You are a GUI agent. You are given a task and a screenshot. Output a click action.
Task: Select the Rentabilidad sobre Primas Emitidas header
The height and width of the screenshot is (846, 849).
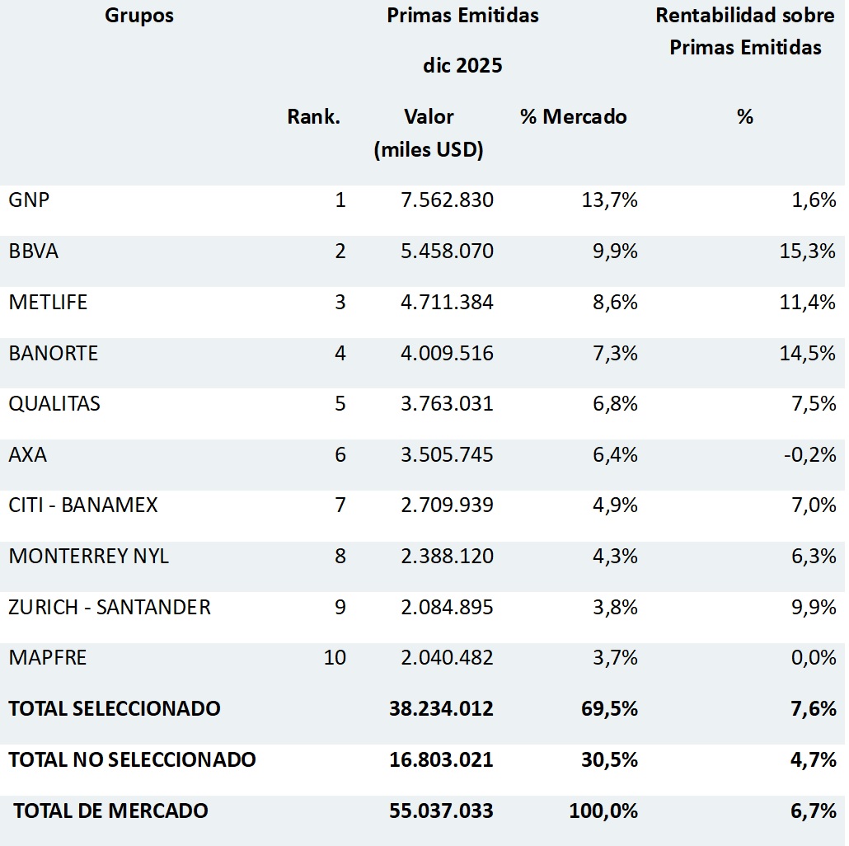point(745,31)
